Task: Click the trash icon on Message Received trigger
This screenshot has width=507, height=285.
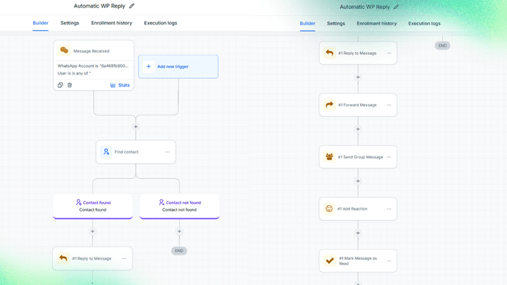Action: 70,85
